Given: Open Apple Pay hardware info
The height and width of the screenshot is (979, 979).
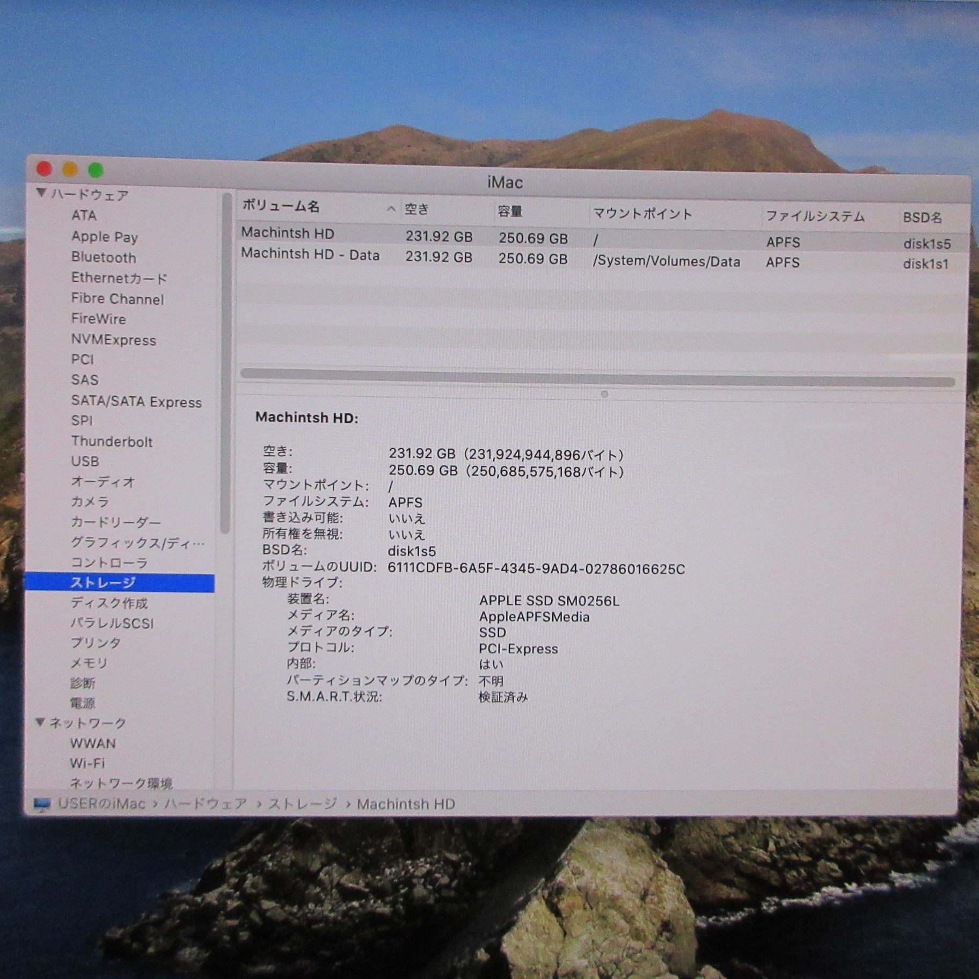Looking at the screenshot, I should pyautogui.click(x=105, y=237).
